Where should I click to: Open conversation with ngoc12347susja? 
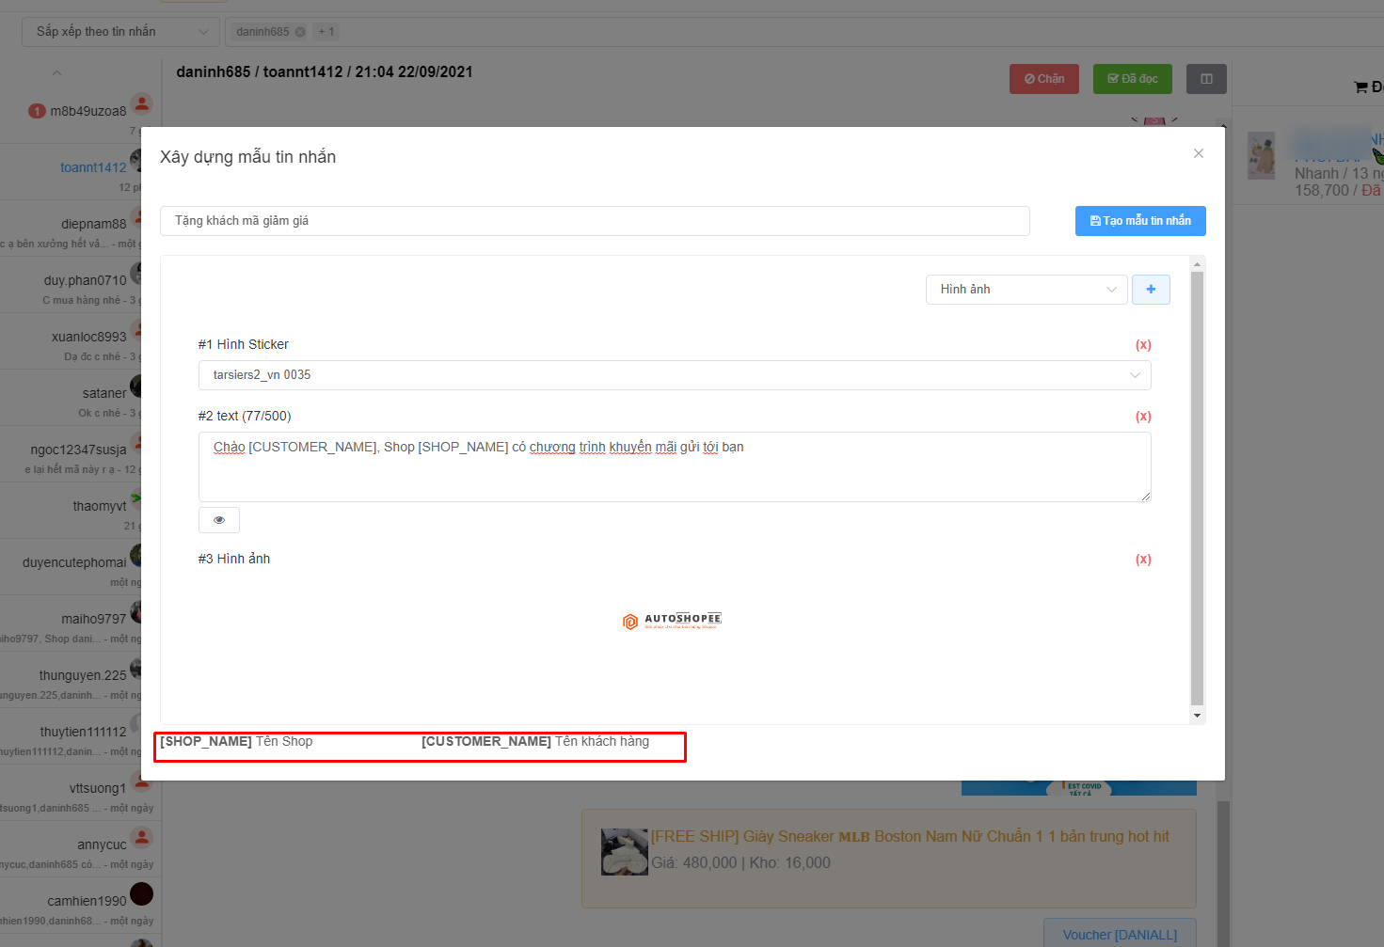81,454
